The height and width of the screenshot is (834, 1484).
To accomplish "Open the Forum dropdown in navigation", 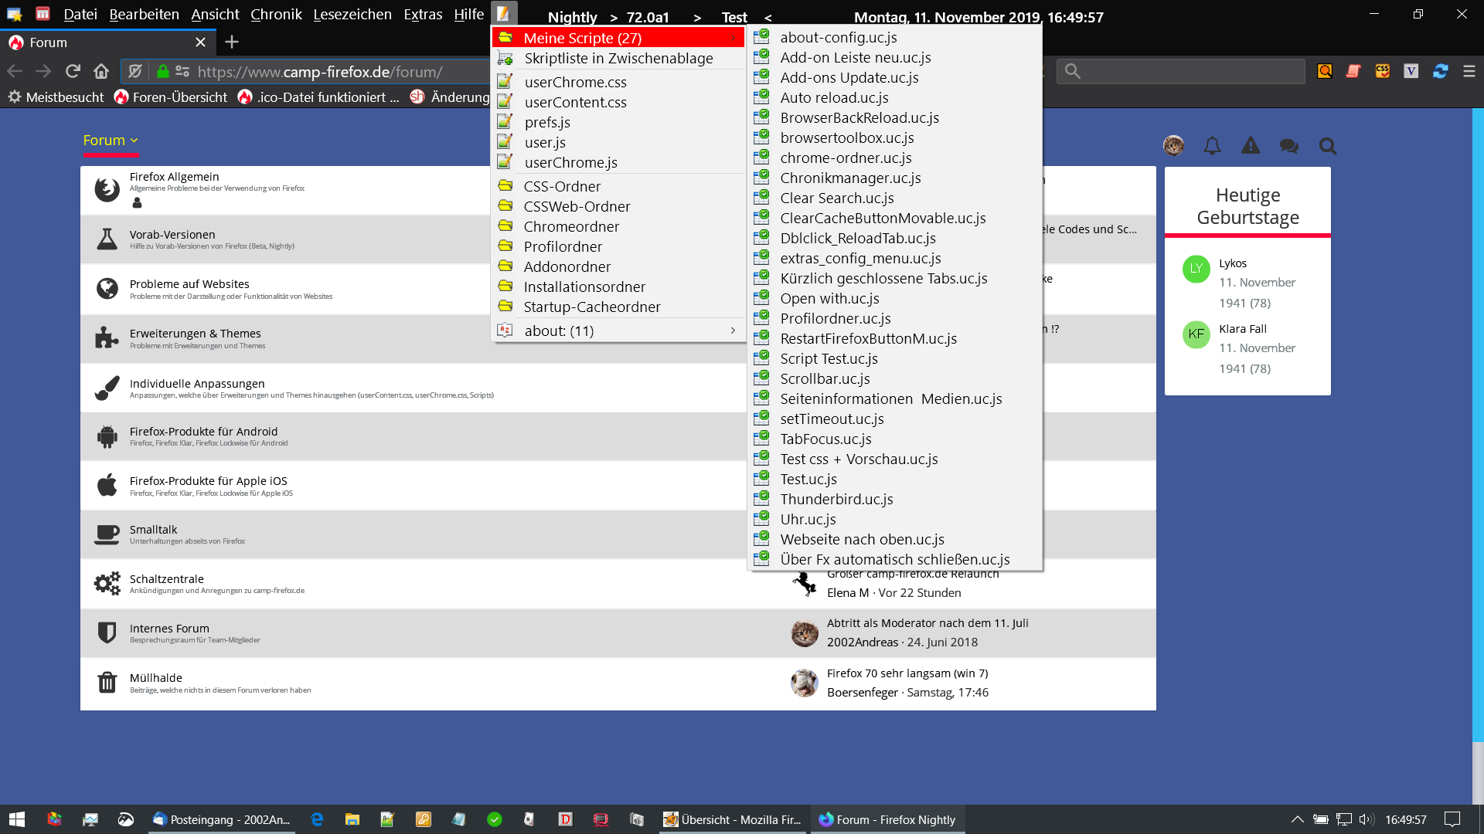I will click(x=111, y=140).
